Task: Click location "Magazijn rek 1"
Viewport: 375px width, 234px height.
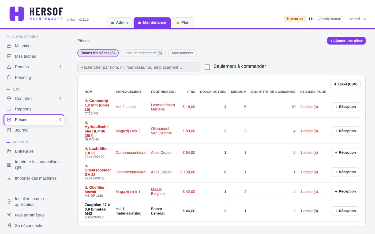Action: [x=128, y=192]
